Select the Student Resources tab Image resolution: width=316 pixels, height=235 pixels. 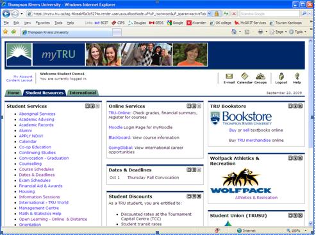(44, 92)
